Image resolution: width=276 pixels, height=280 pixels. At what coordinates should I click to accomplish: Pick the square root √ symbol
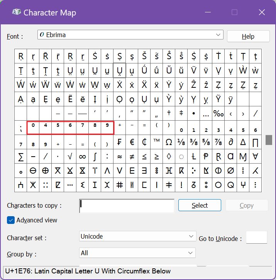coord(70,156)
